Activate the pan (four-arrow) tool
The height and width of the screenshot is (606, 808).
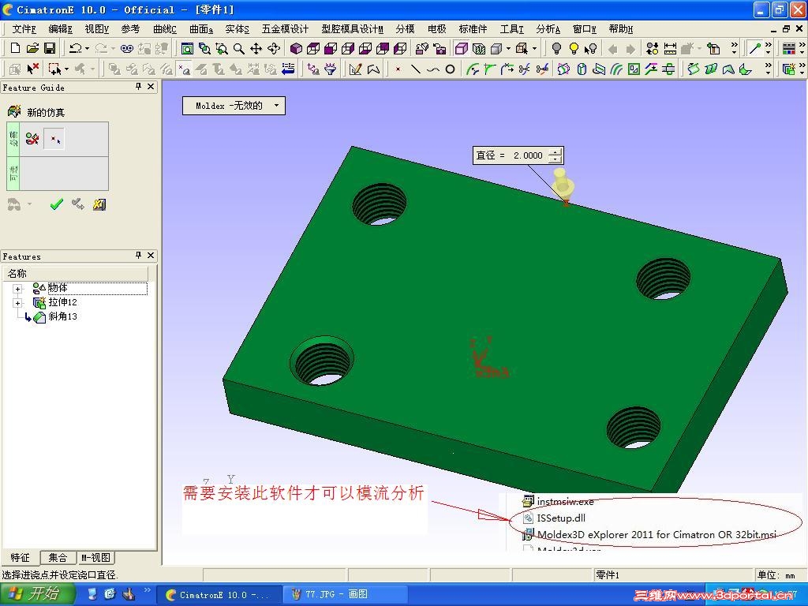[256, 49]
